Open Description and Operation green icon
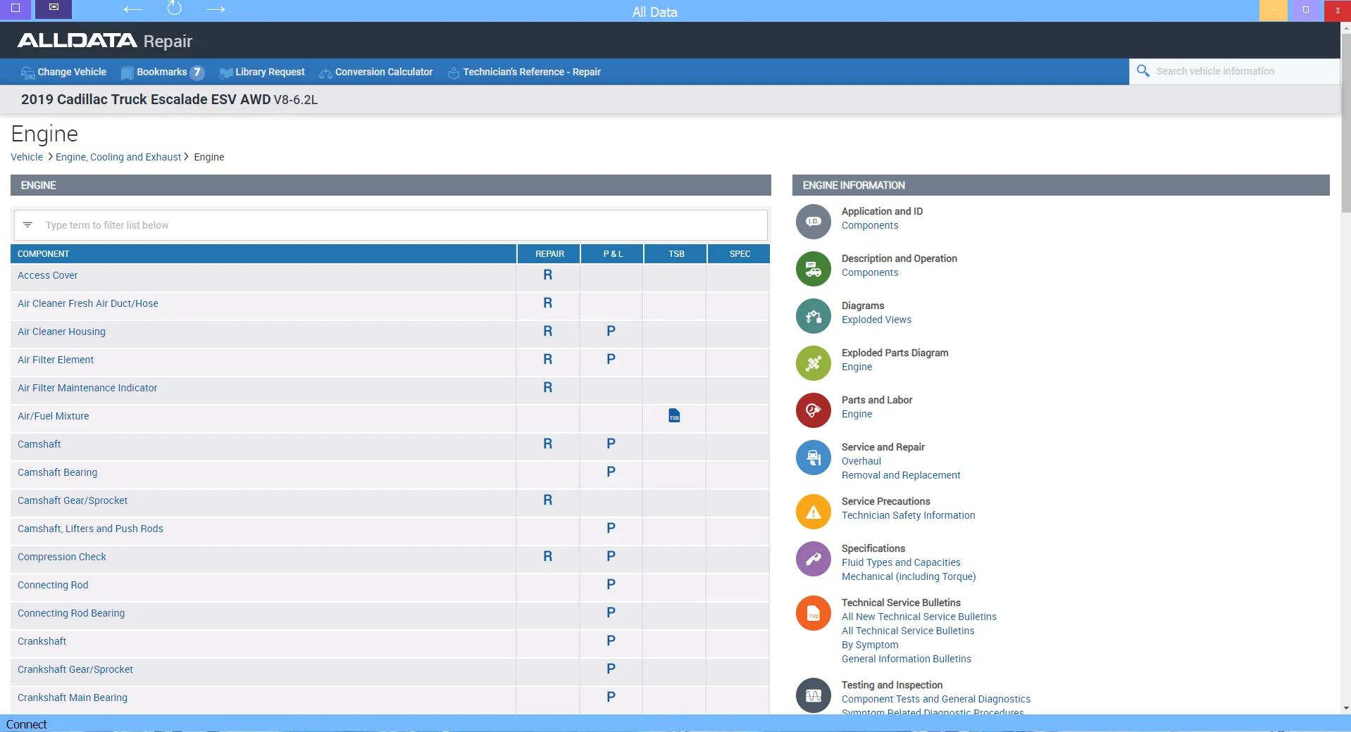Viewport: 1351px width, 732px height. (814, 269)
